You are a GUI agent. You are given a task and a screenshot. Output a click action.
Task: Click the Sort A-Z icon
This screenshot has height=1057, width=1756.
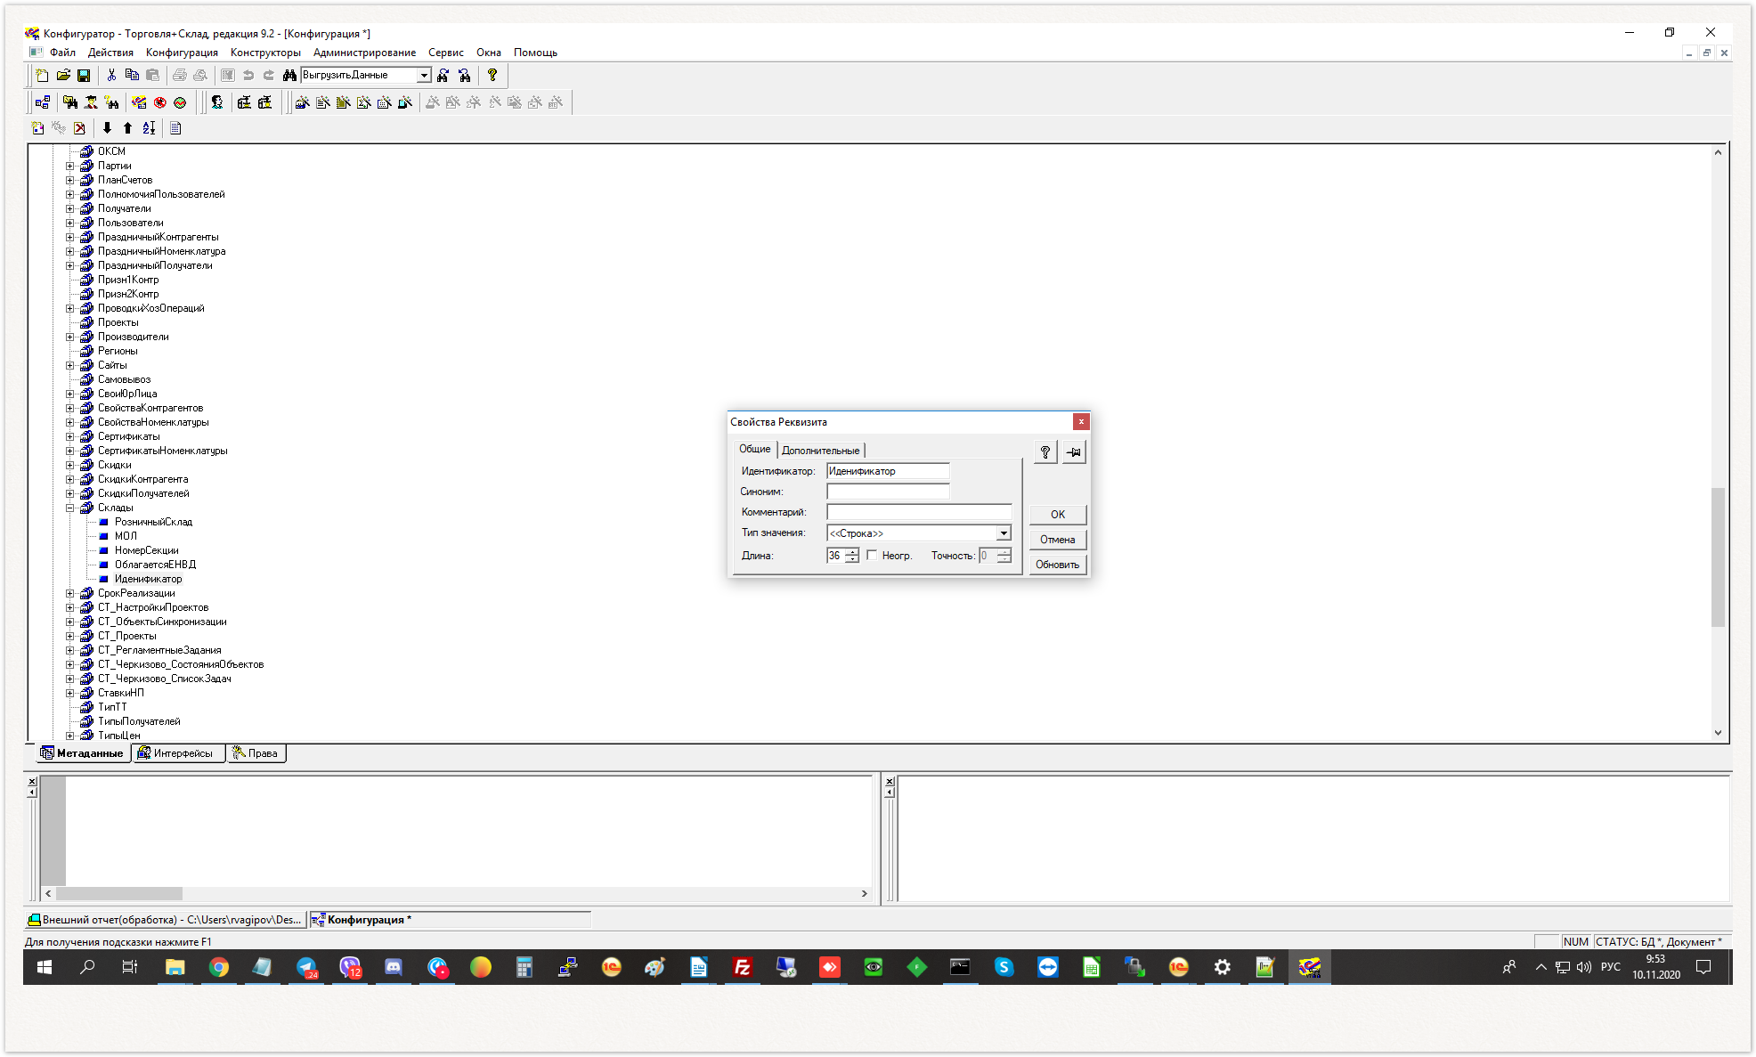[x=149, y=128]
